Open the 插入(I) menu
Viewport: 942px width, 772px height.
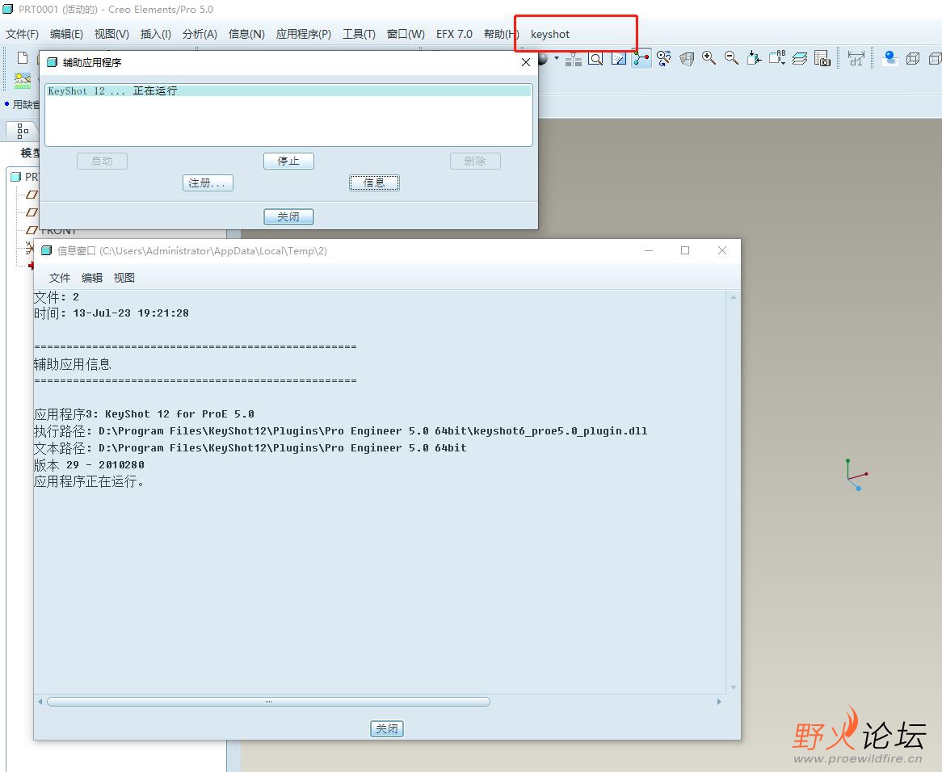point(156,34)
